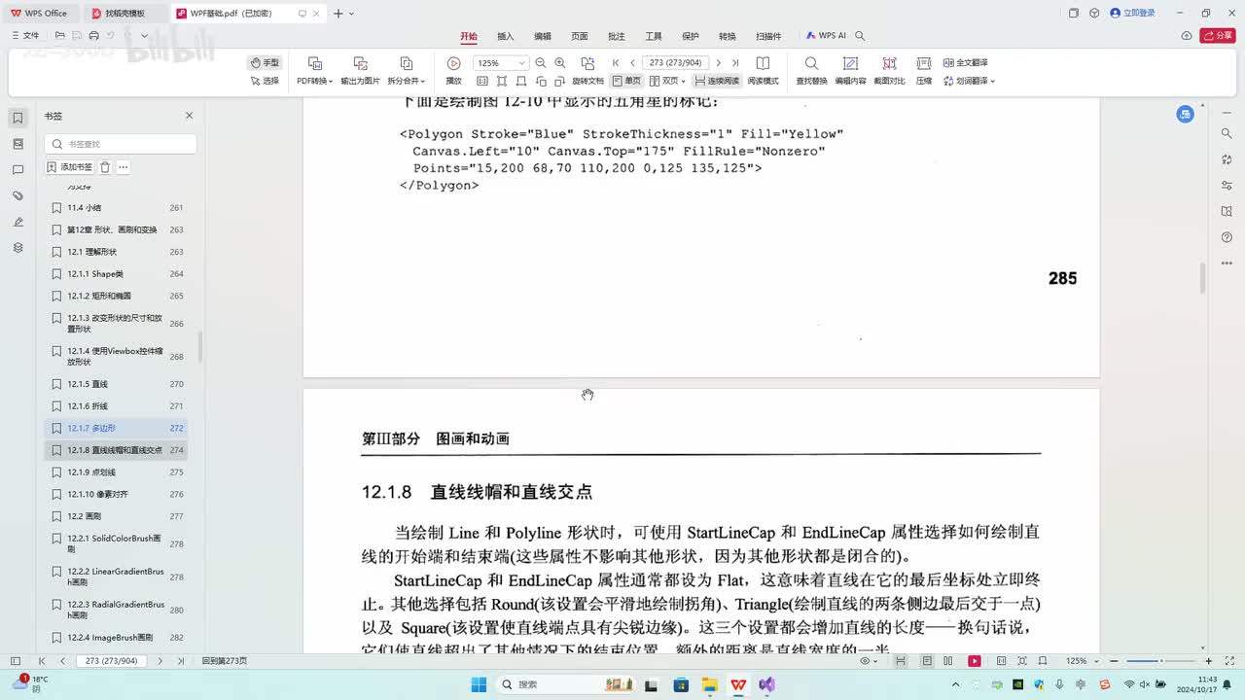The width and height of the screenshot is (1245, 700).
Task: Open 划词翻译 word translation dropdown
Action: pos(969,81)
